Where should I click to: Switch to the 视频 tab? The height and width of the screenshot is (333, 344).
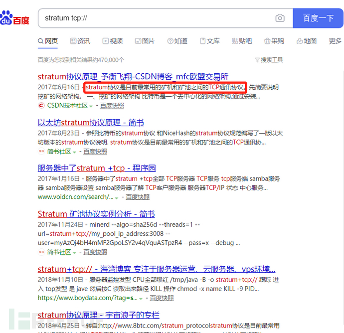pyautogui.click(x=113, y=41)
